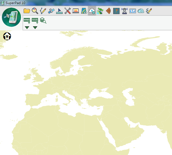Click the orange signal waves icon

[108, 11]
